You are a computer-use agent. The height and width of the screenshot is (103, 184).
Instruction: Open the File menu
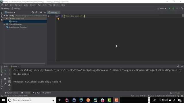[x=2, y=5]
